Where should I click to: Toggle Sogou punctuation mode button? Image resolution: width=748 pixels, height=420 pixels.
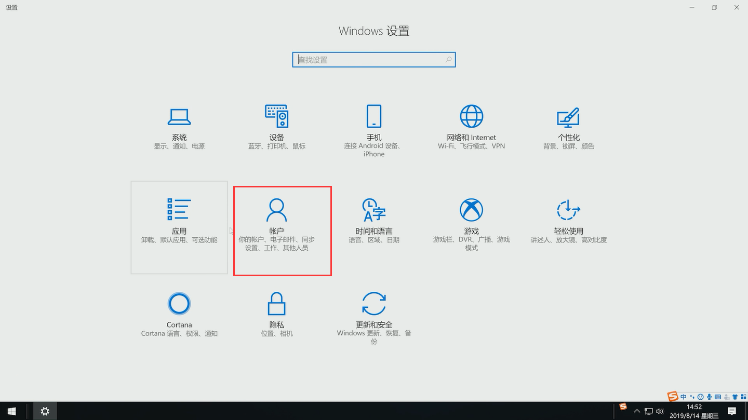692,397
